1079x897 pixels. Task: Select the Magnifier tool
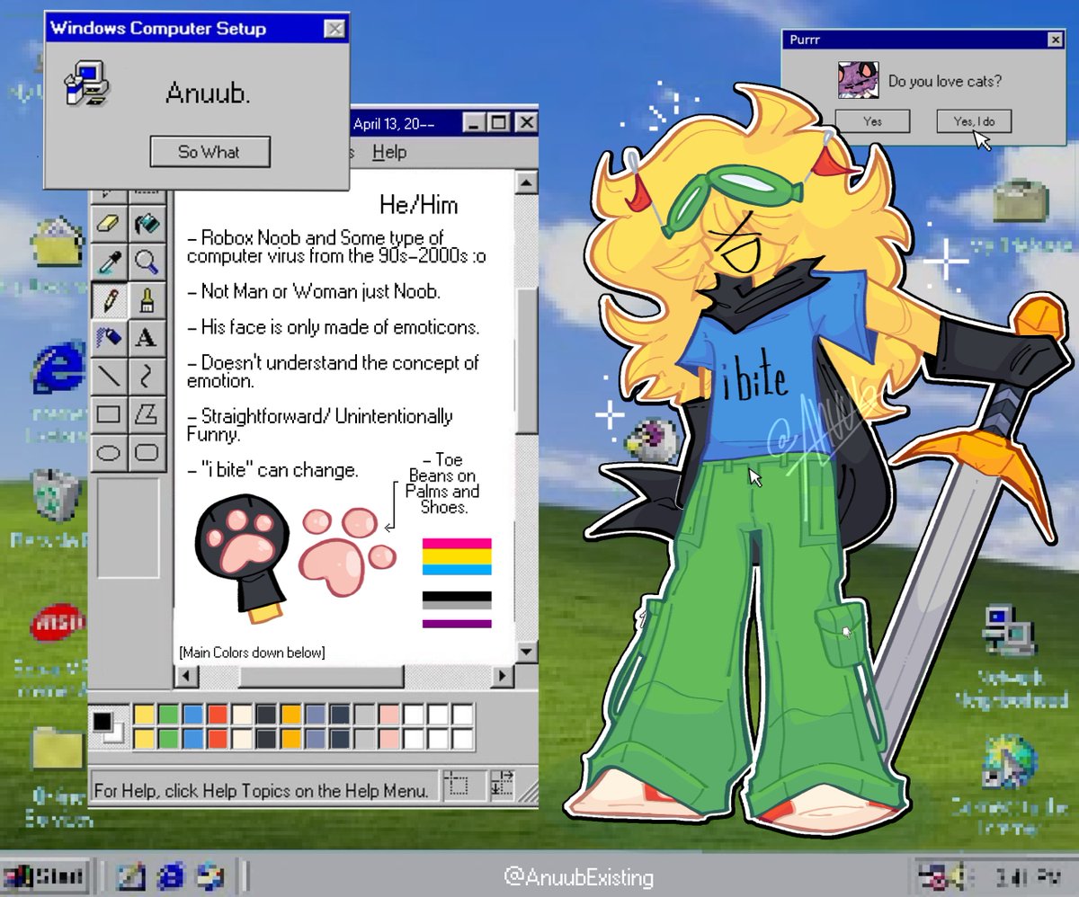146,262
